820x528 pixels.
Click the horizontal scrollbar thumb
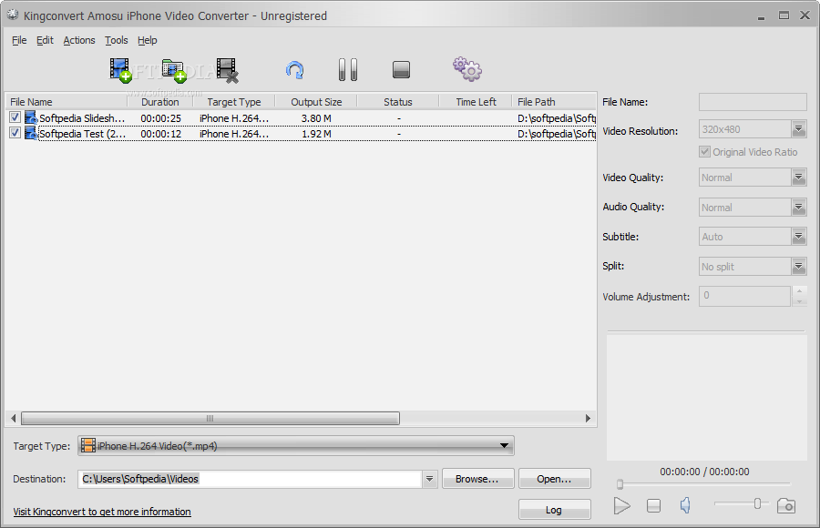tap(210, 418)
